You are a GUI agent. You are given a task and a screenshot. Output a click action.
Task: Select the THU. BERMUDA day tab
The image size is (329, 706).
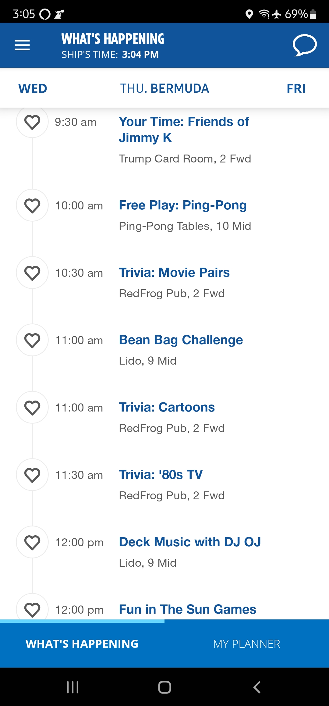tap(164, 88)
